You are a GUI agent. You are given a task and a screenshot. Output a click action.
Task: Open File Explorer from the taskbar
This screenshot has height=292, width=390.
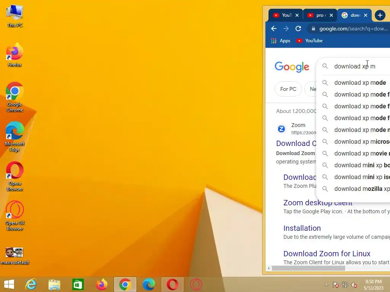(54, 284)
